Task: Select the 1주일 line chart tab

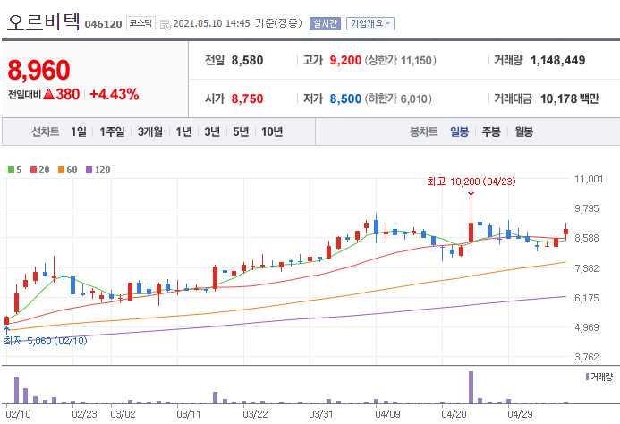Action: coord(112,131)
